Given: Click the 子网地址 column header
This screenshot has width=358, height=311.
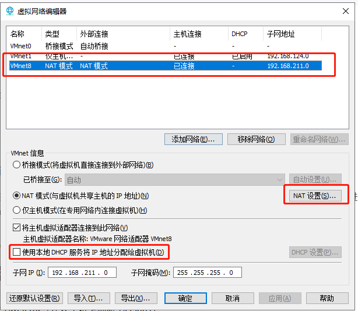Looking at the screenshot, I should [293, 34].
